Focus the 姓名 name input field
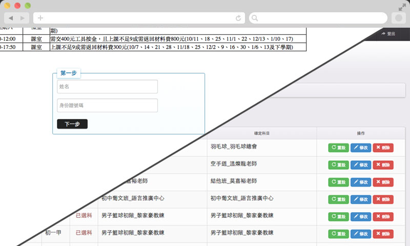Image resolution: width=410 pixels, height=246 pixels. (x=107, y=87)
